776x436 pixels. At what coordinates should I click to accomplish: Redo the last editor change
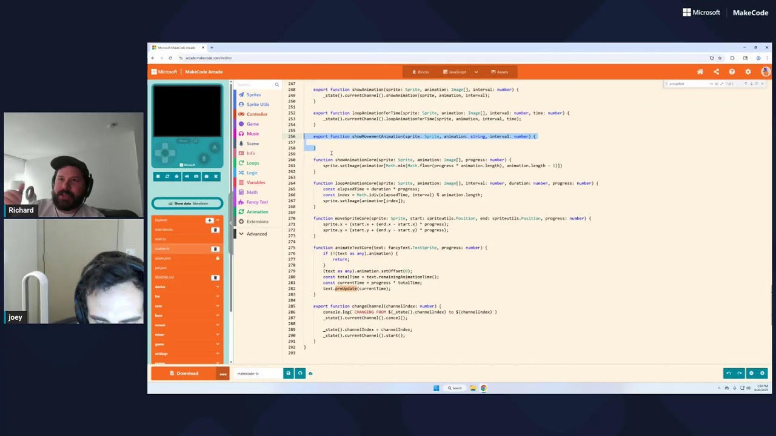click(740, 373)
